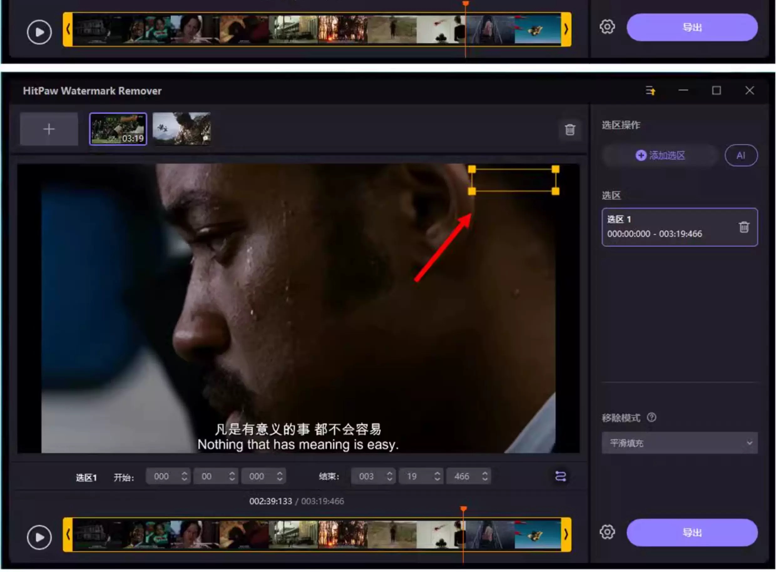This screenshot has height=572, width=776.
Task: Click the start time minutes field 00
Action: click(207, 477)
